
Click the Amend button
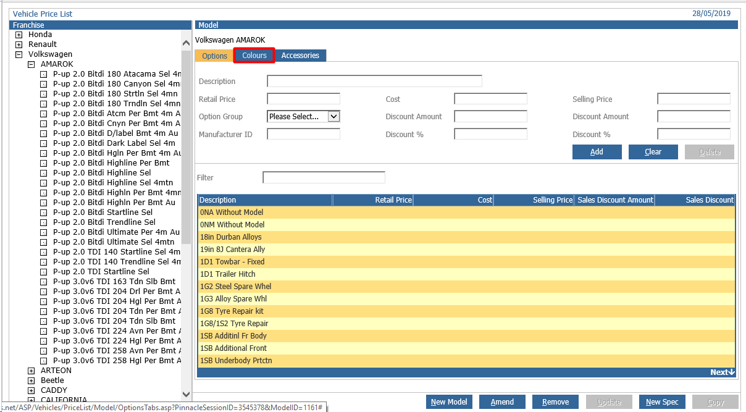click(x=502, y=402)
